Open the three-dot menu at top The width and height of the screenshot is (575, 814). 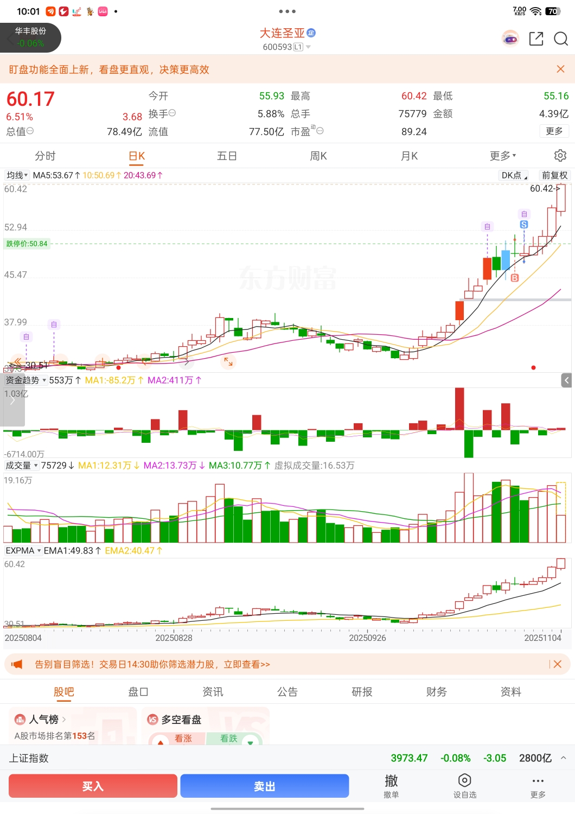[x=287, y=11]
